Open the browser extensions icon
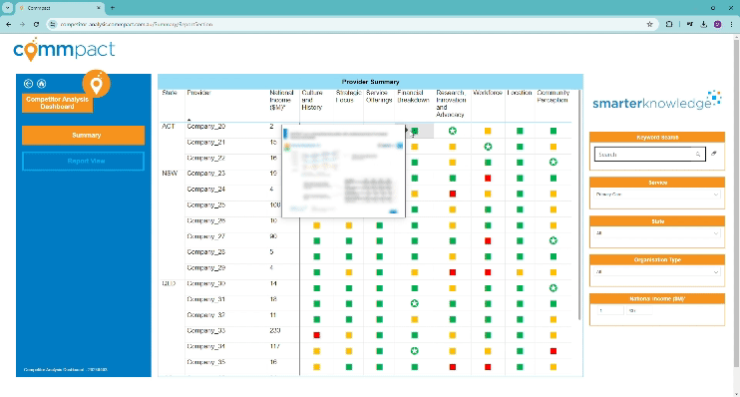 tap(669, 24)
